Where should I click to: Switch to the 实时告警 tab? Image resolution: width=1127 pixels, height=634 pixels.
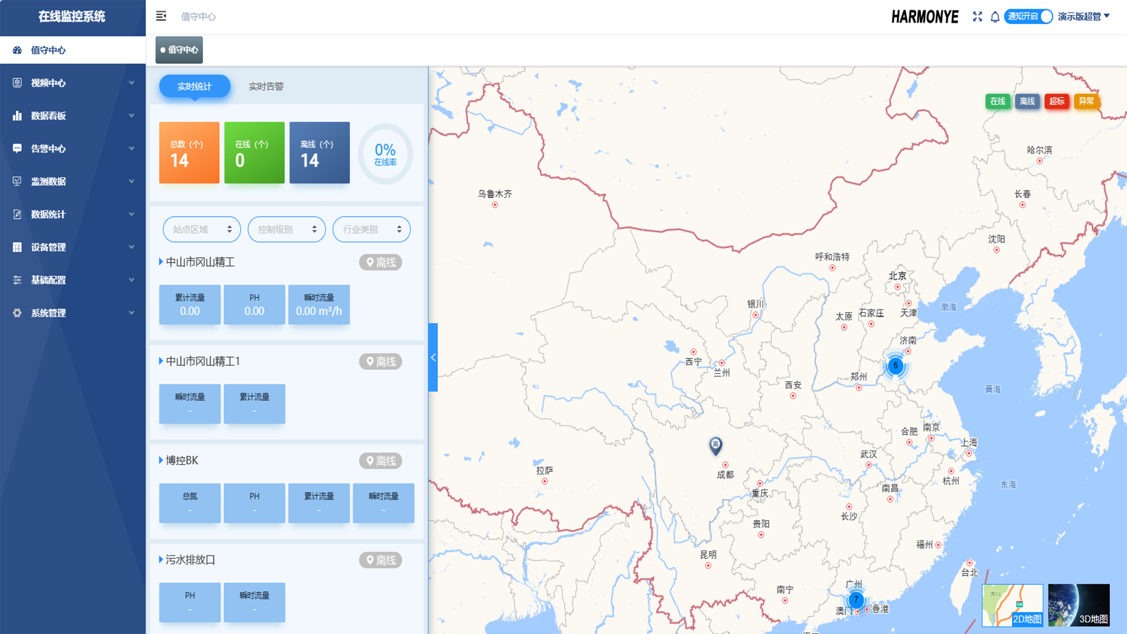click(x=266, y=86)
